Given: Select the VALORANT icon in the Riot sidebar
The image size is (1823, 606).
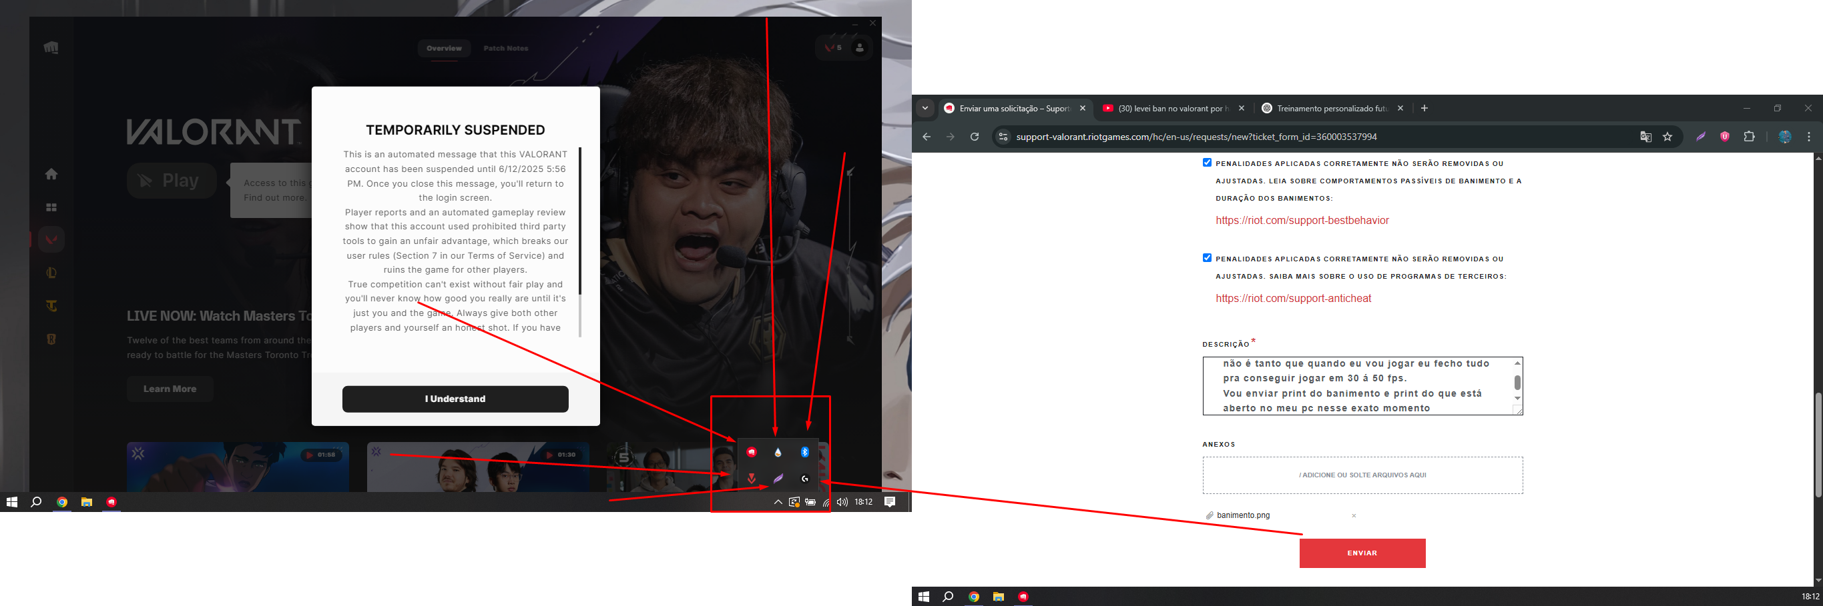Looking at the screenshot, I should pos(51,240).
